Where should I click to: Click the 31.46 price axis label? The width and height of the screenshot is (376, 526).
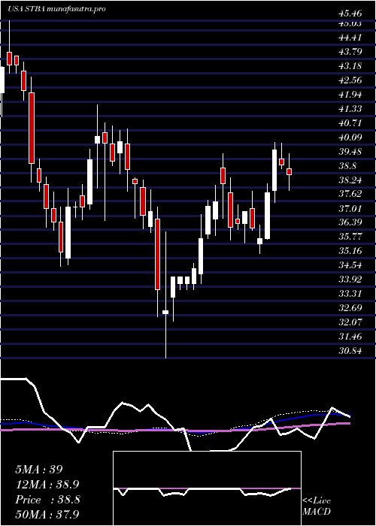coord(350,337)
